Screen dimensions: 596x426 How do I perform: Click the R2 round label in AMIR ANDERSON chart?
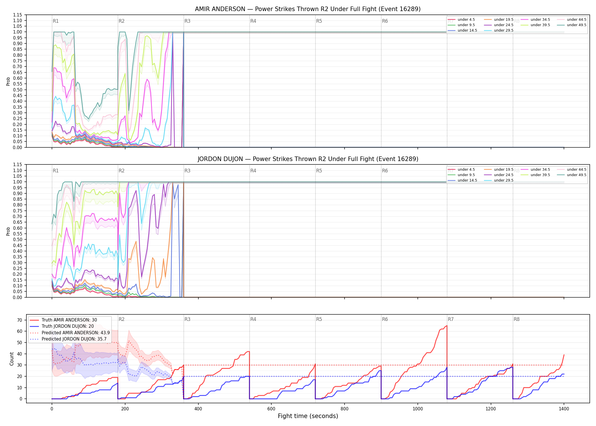pos(121,21)
